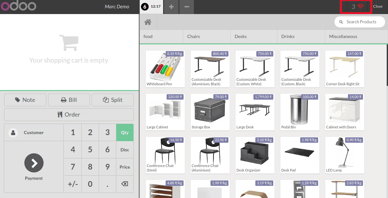The height and width of the screenshot is (198, 388).
Task: Add Customizable Desk (Custom, White)
Action: (255, 69)
